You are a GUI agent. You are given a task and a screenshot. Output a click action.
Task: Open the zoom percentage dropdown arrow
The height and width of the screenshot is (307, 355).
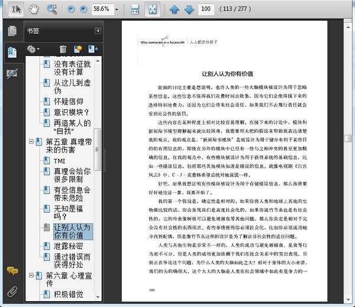(117, 9)
